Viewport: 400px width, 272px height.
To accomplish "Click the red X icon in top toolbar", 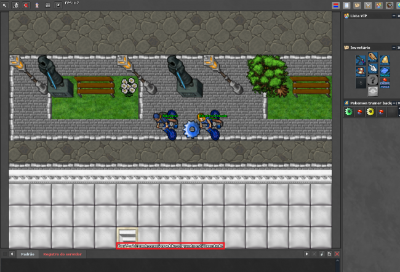I will click(x=26, y=5).
